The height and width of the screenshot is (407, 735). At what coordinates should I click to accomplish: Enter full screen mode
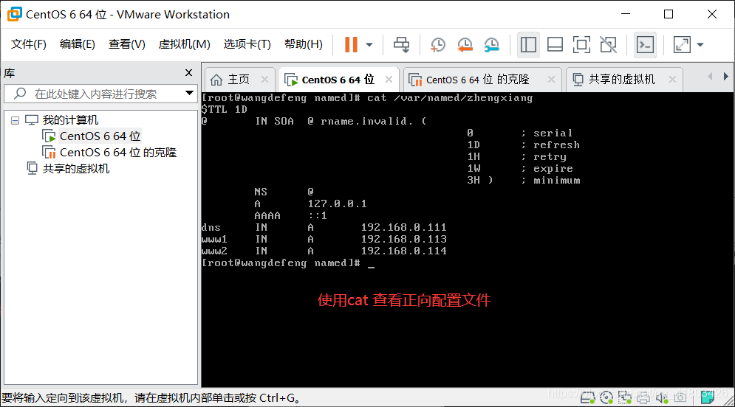pos(581,44)
